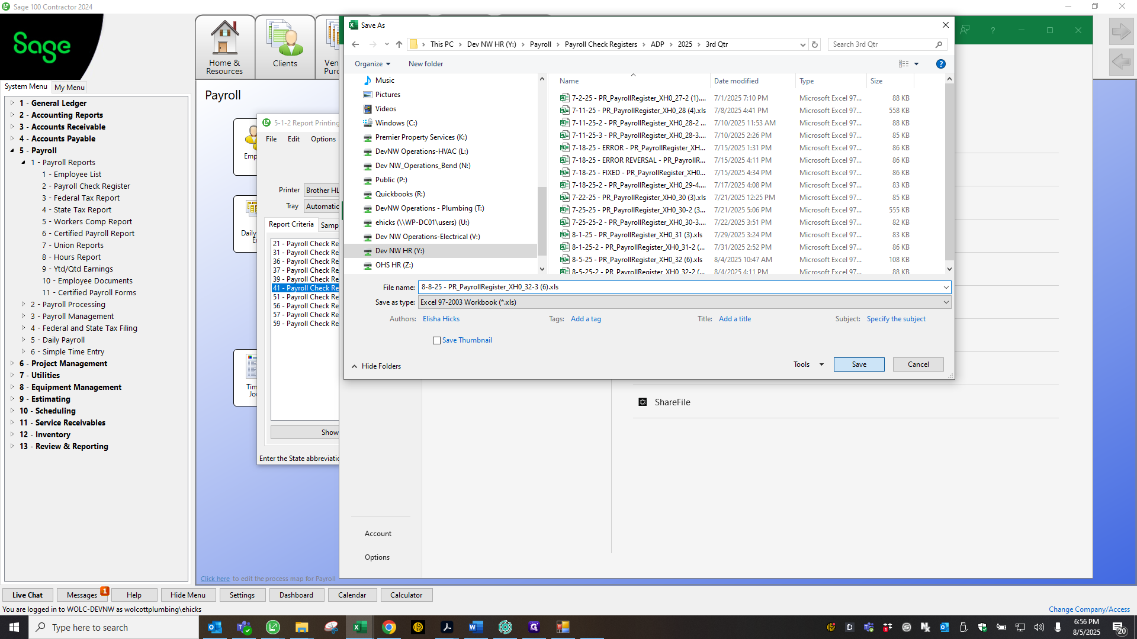Switch to My Menu tab

(69, 87)
